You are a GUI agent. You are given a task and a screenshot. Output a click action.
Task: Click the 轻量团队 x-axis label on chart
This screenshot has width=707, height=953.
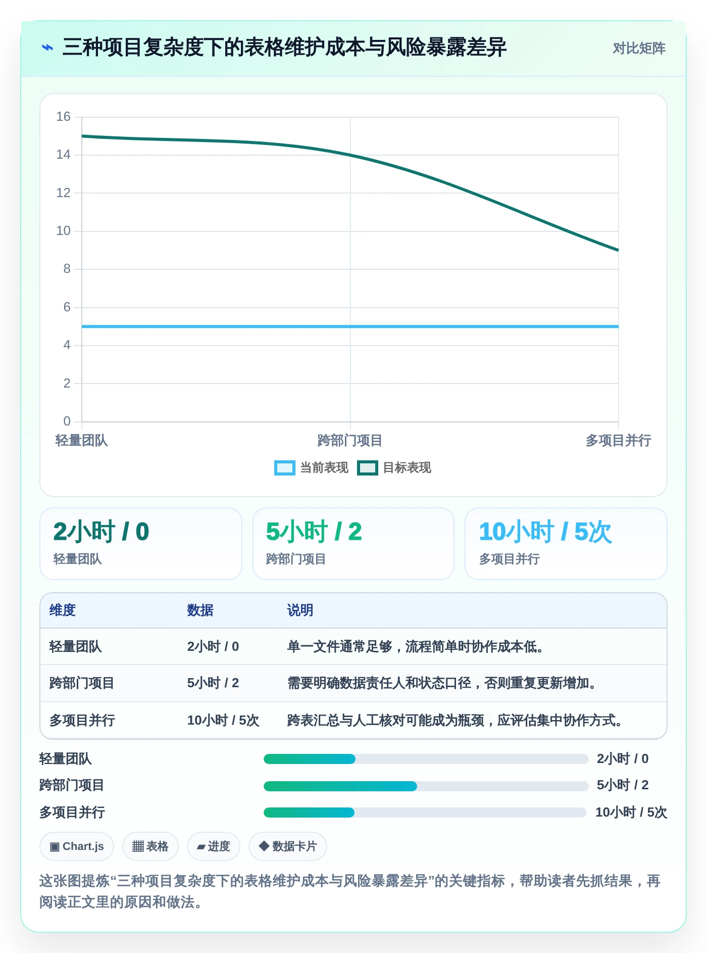82,441
